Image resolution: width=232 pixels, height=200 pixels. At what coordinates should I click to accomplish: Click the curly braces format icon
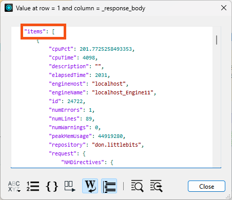pyautogui.click(x=52, y=186)
